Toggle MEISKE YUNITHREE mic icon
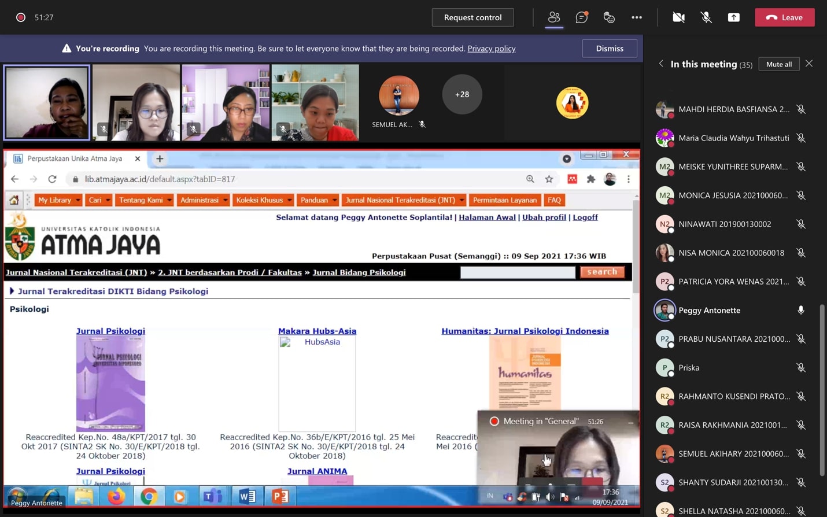The height and width of the screenshot is (517, 827). (x=801, y=167)
